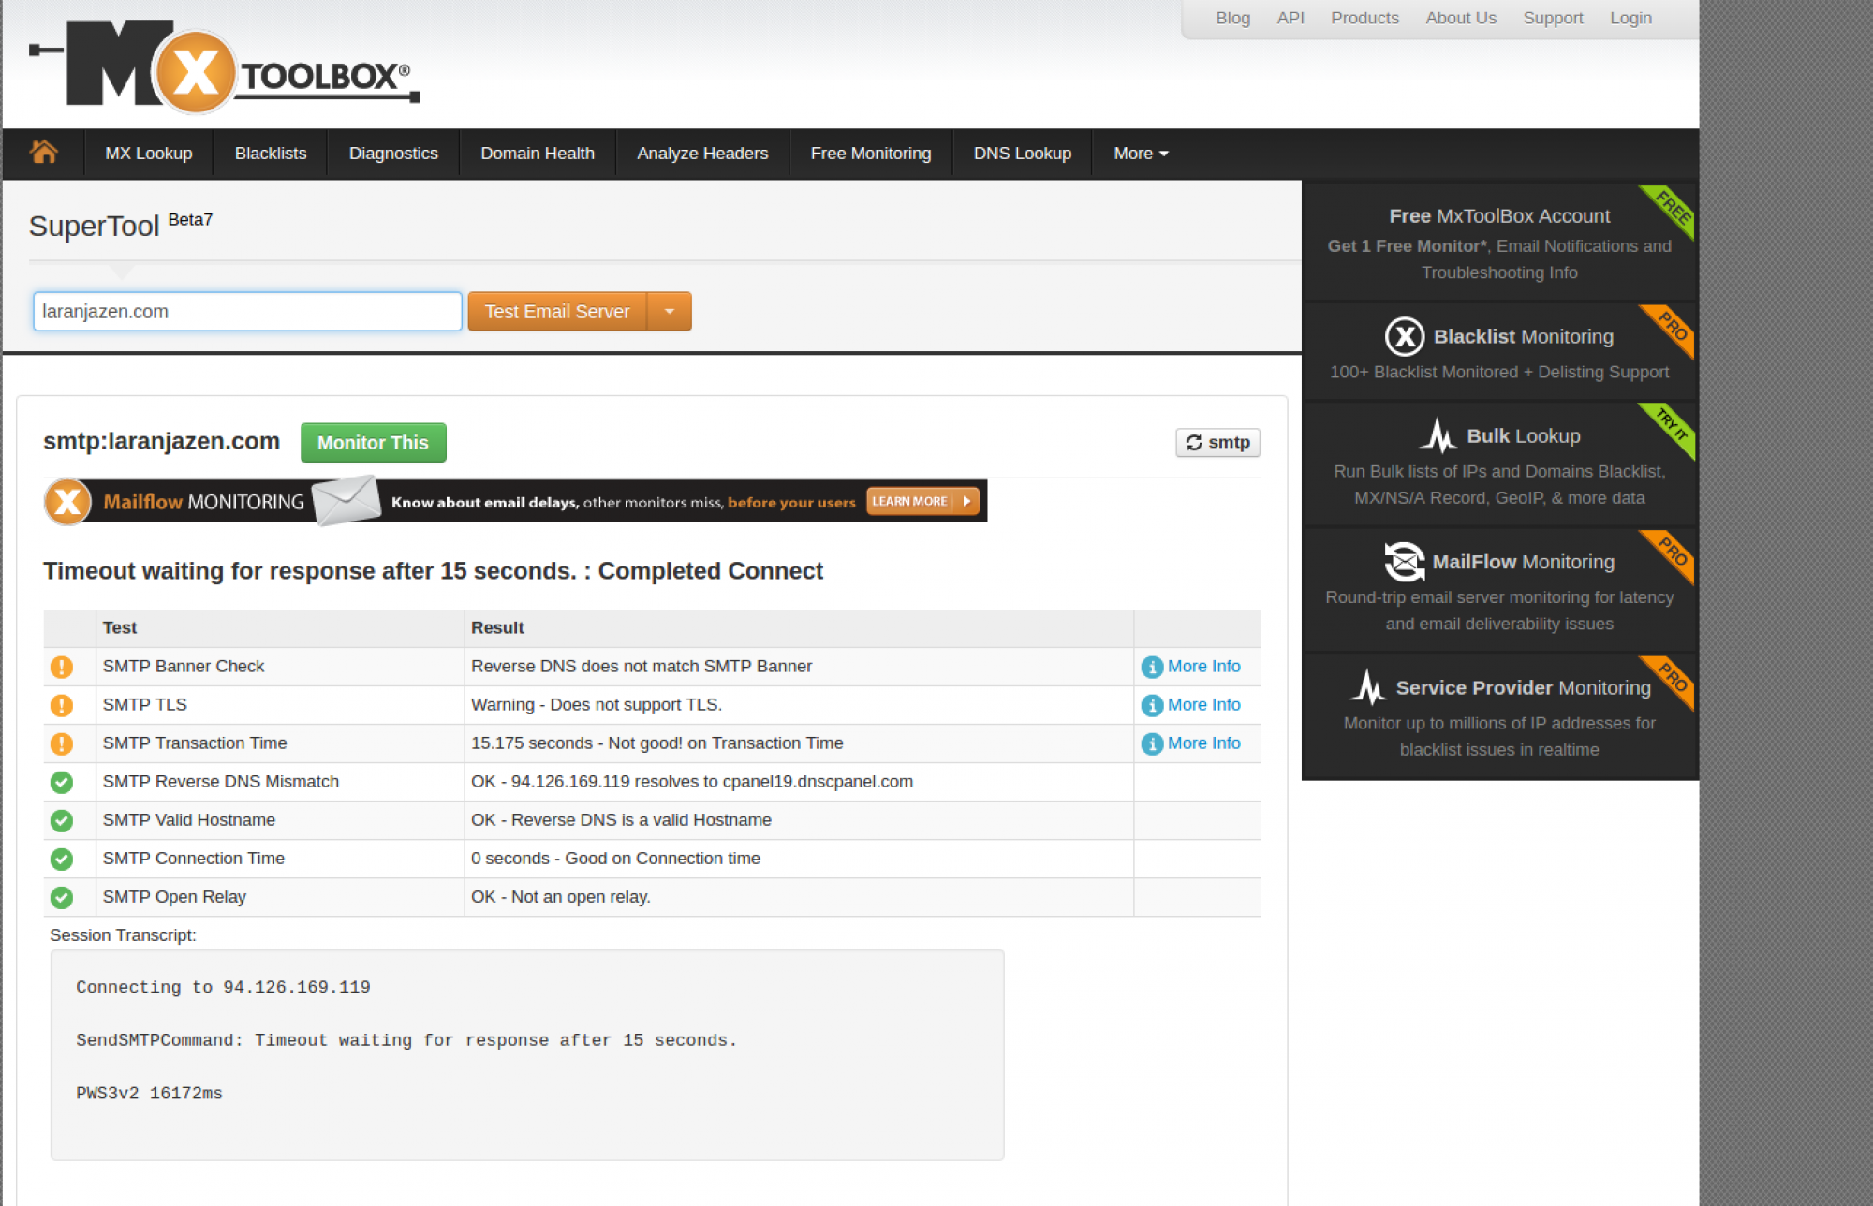Open Blacklist Monitoring promo heading

(1523, 337)
